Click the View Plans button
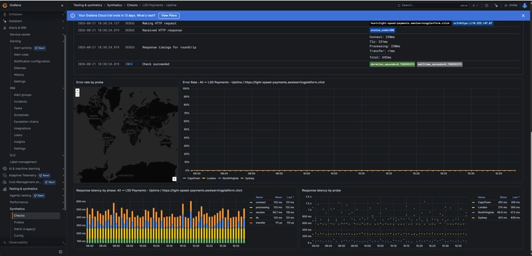 tap(169, 15)
